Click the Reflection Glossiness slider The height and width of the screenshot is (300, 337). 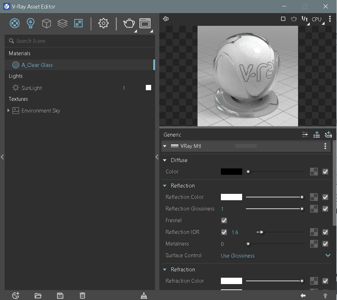[275, 208]
